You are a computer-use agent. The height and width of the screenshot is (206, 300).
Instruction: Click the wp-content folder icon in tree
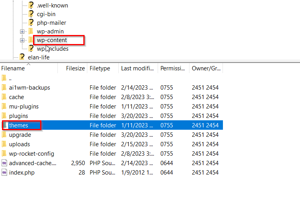click(x=31, y=40)
